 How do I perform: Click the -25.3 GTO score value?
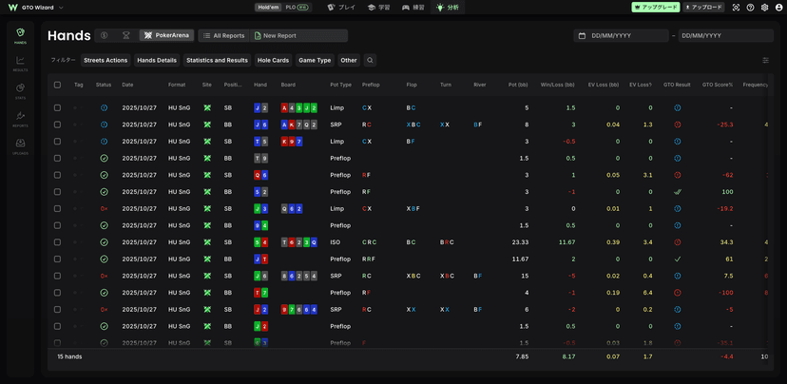pos(724,125)
